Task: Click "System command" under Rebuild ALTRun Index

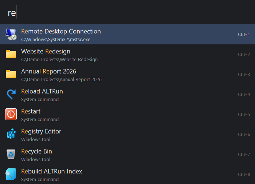Action: [x=40, y=179]
